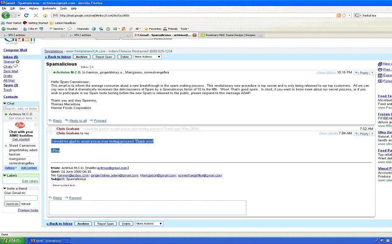Open the Most Visited bookmarks folder

point(11,23)
